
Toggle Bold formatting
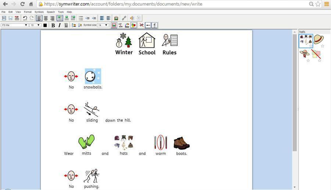point(53,25)
